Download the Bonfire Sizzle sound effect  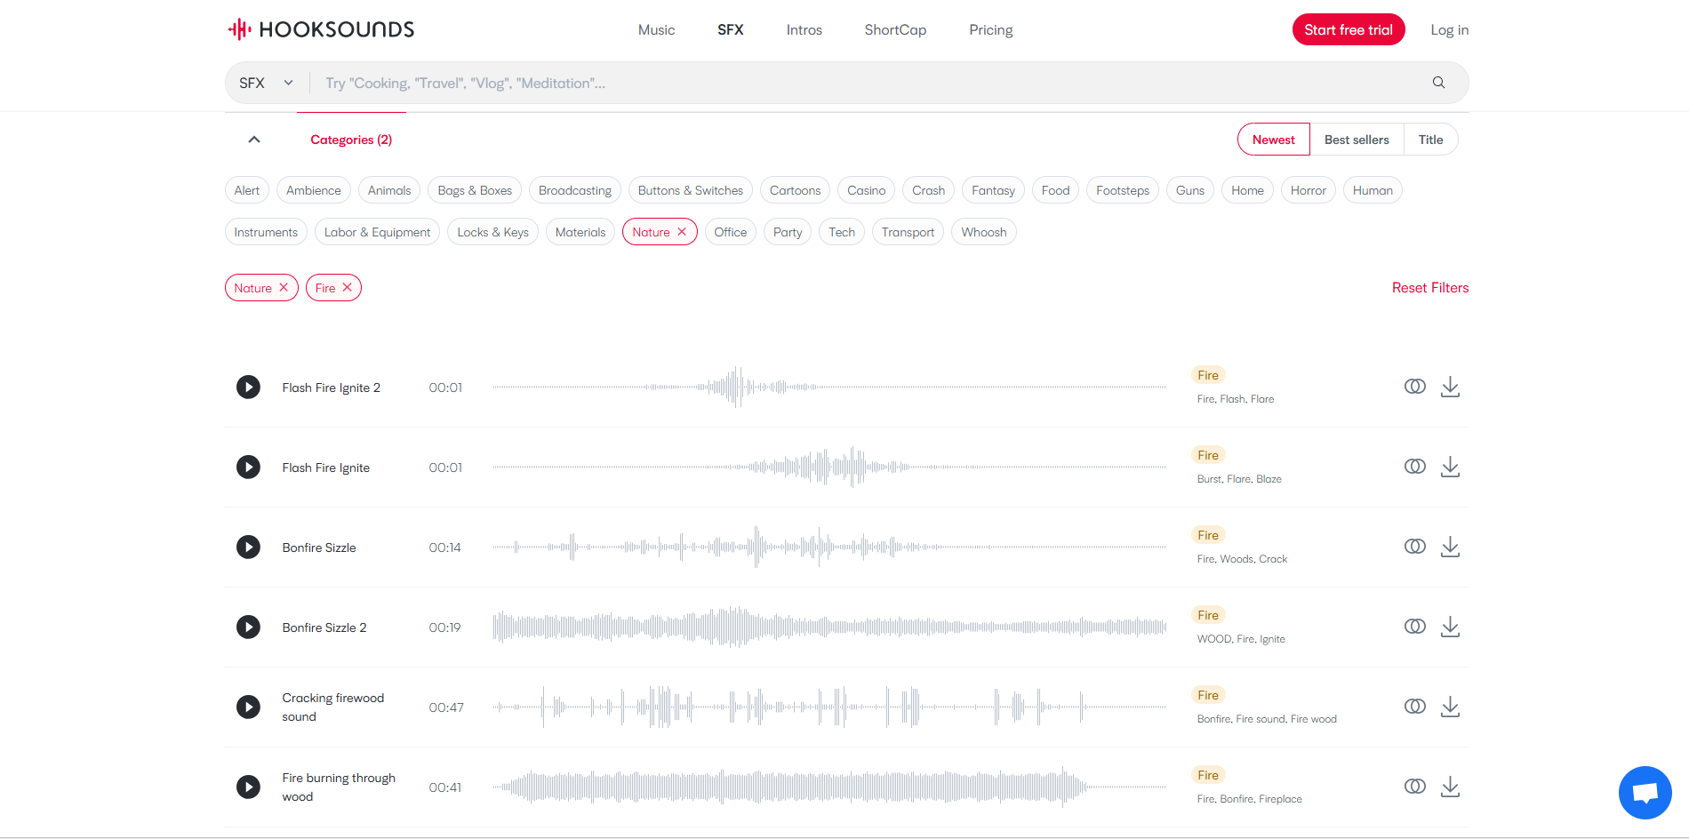pyautogui.click(x=1451, y=547)
